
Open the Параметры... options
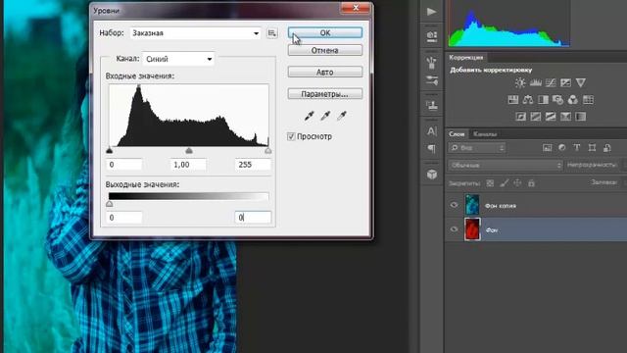click(325, 94)
